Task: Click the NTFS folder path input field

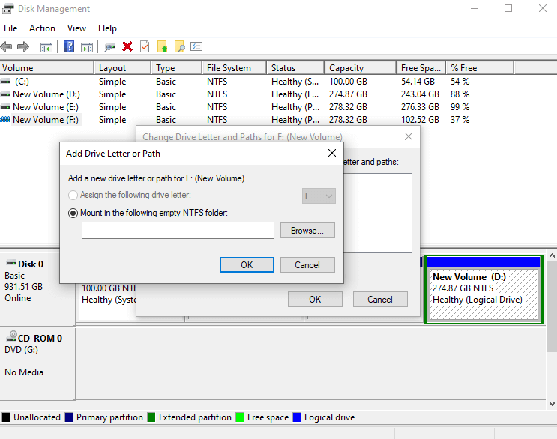Action: [178, 231]
